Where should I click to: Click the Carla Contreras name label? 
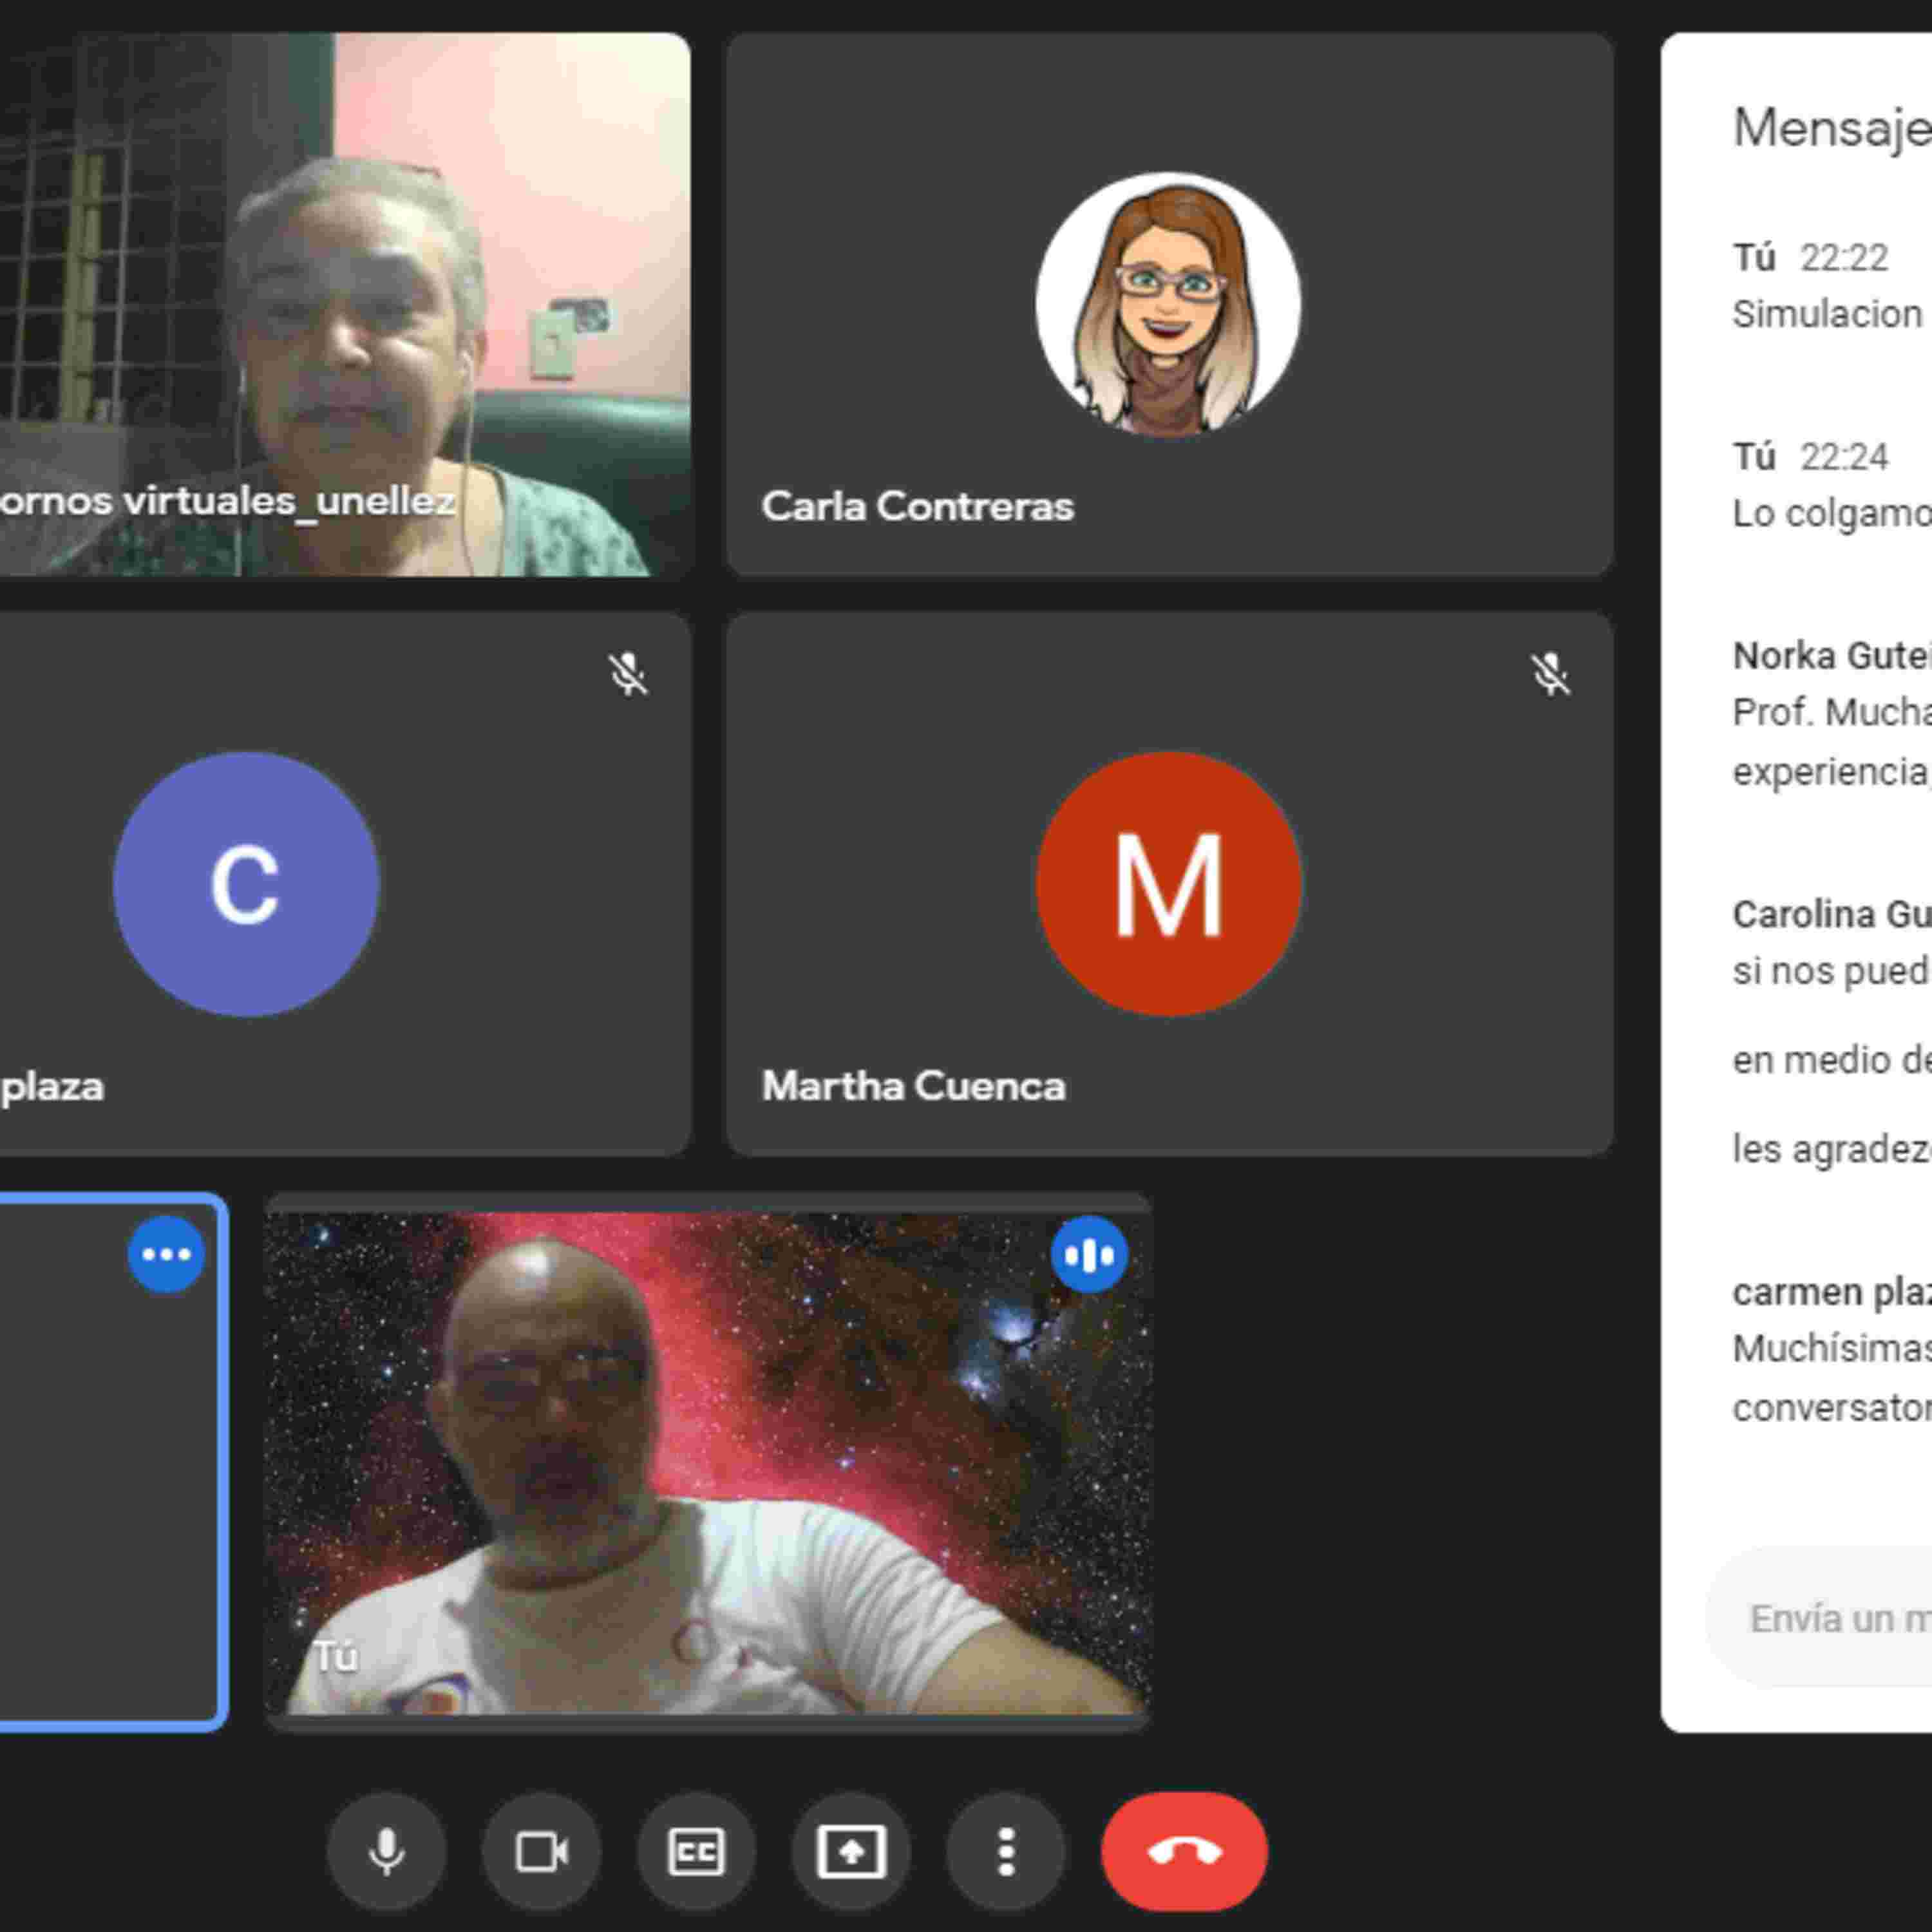pos(917,506)
